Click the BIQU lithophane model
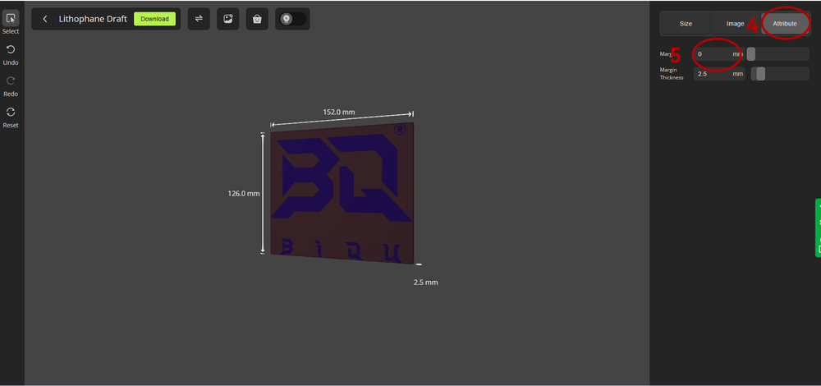 tap(342, 193)
